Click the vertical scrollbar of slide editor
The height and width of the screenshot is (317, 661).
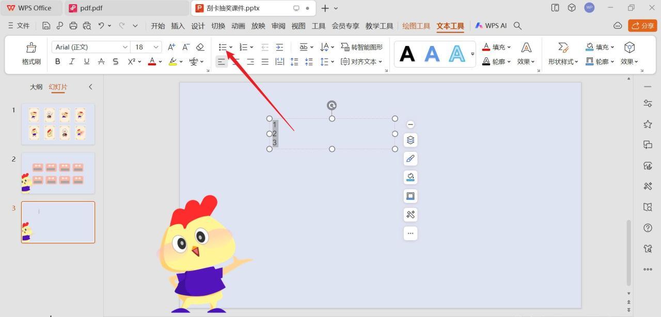[628, 253]
